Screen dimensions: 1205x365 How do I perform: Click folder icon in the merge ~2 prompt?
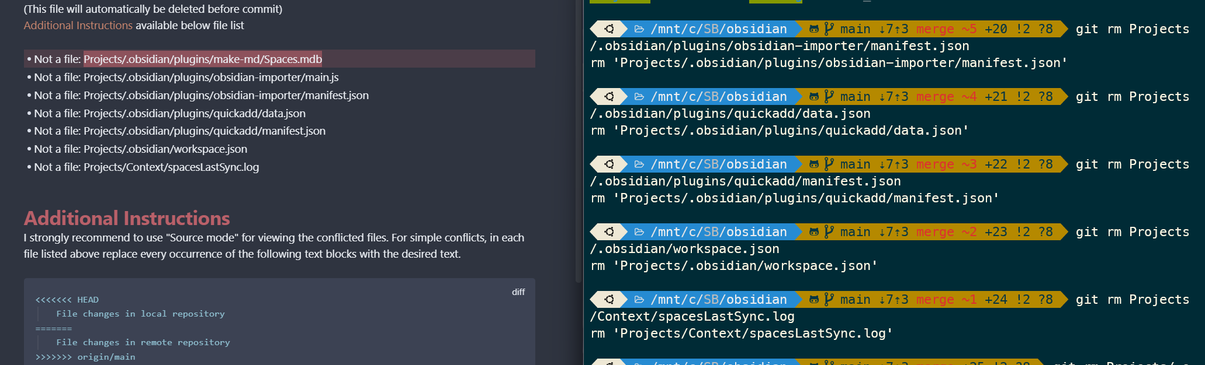tap(639, 232)
